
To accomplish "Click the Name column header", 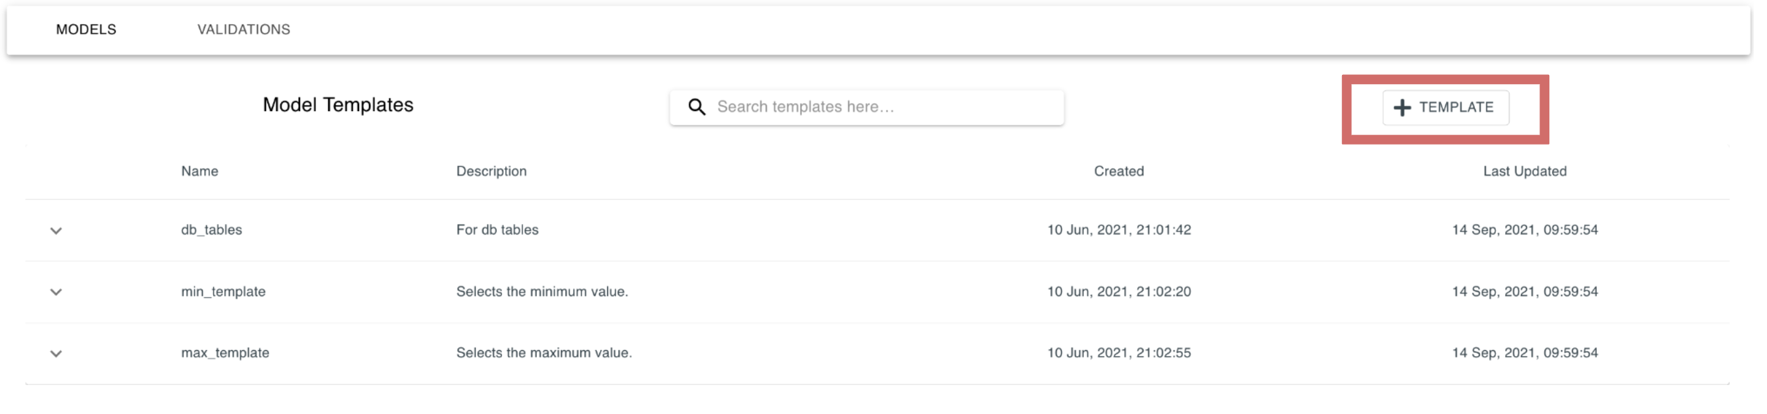I will tap(199, 171).
